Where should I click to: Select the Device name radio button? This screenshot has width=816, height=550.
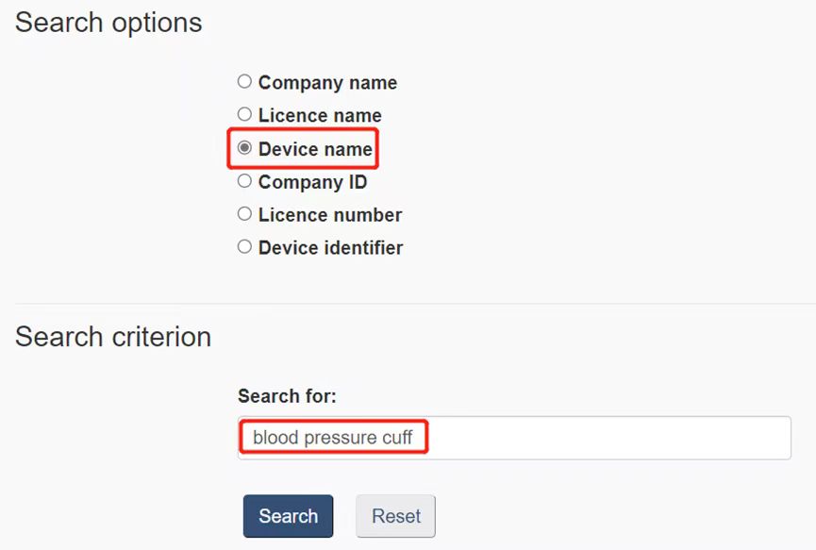(x=245, y=148)
